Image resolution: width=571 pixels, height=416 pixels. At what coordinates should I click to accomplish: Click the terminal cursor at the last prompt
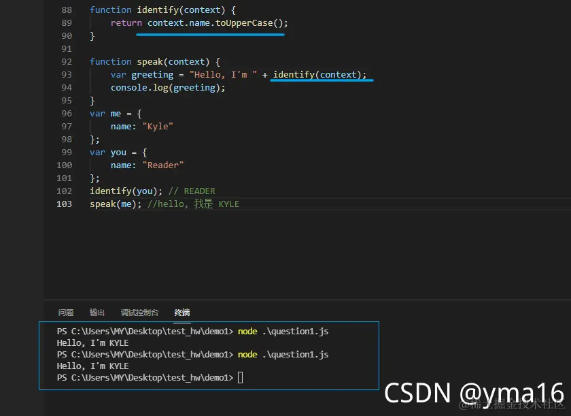point(241,377)
